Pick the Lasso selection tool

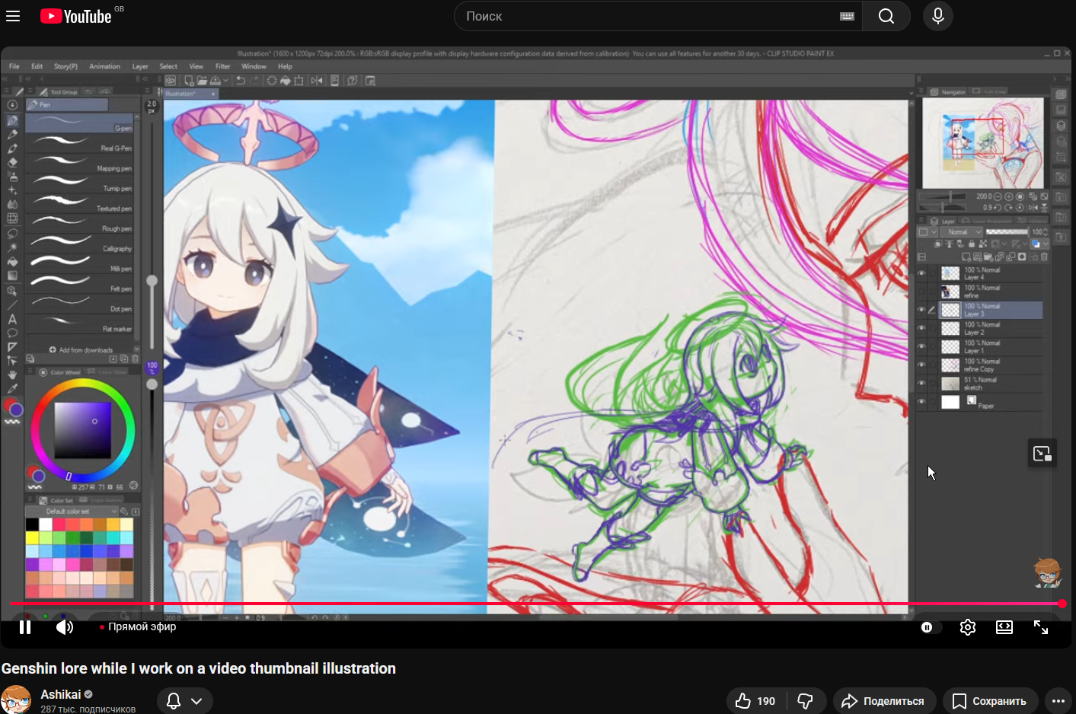(x=12, y=234)
